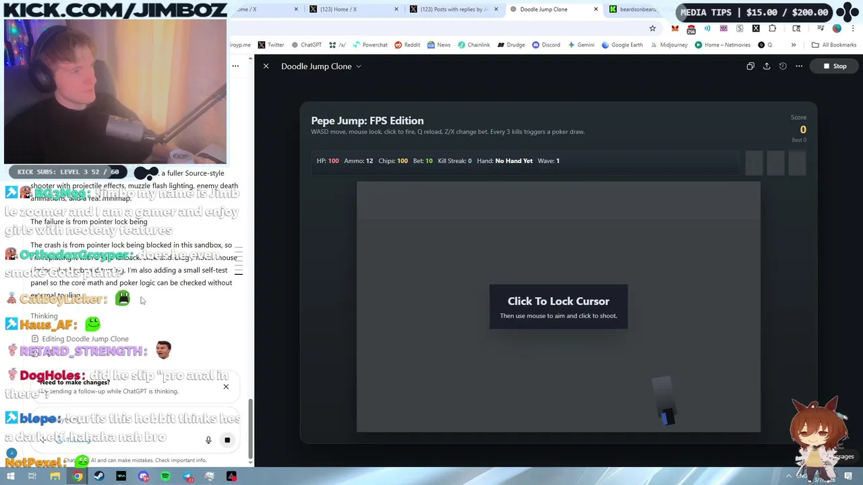Screen dimensions: 863x485
Task: Open the Gemini bookmark
Action: [581, 45]
